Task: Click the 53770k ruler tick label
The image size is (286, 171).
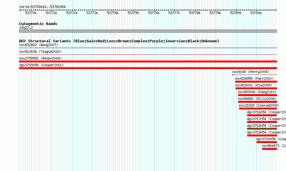Action: click(31, 13)
